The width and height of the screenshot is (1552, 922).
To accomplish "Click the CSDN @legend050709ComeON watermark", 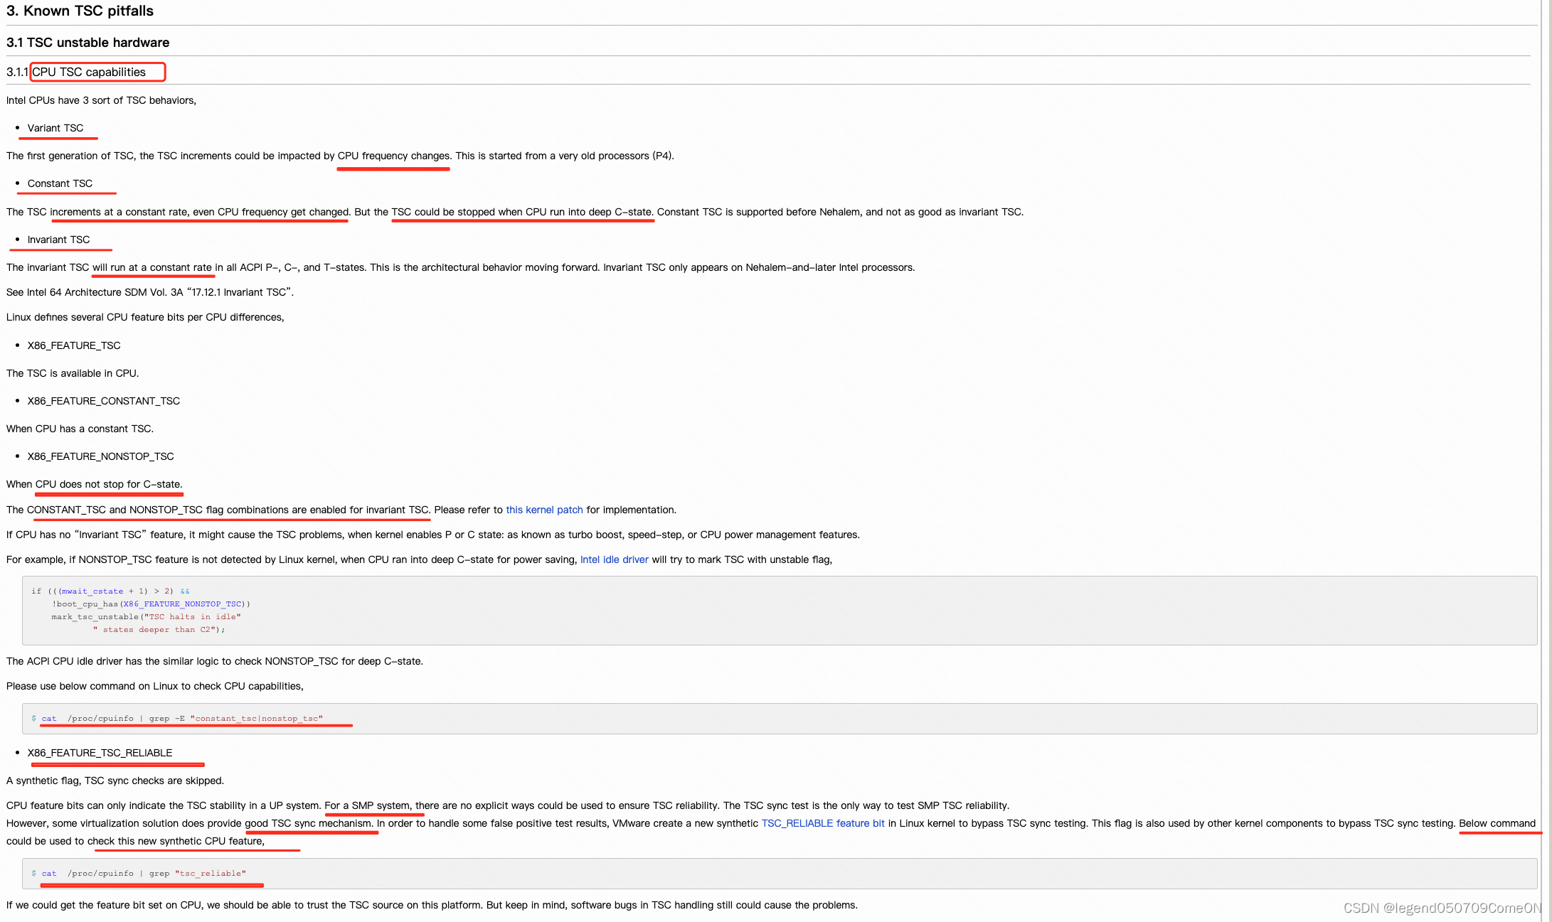I will click(1442, 908).
